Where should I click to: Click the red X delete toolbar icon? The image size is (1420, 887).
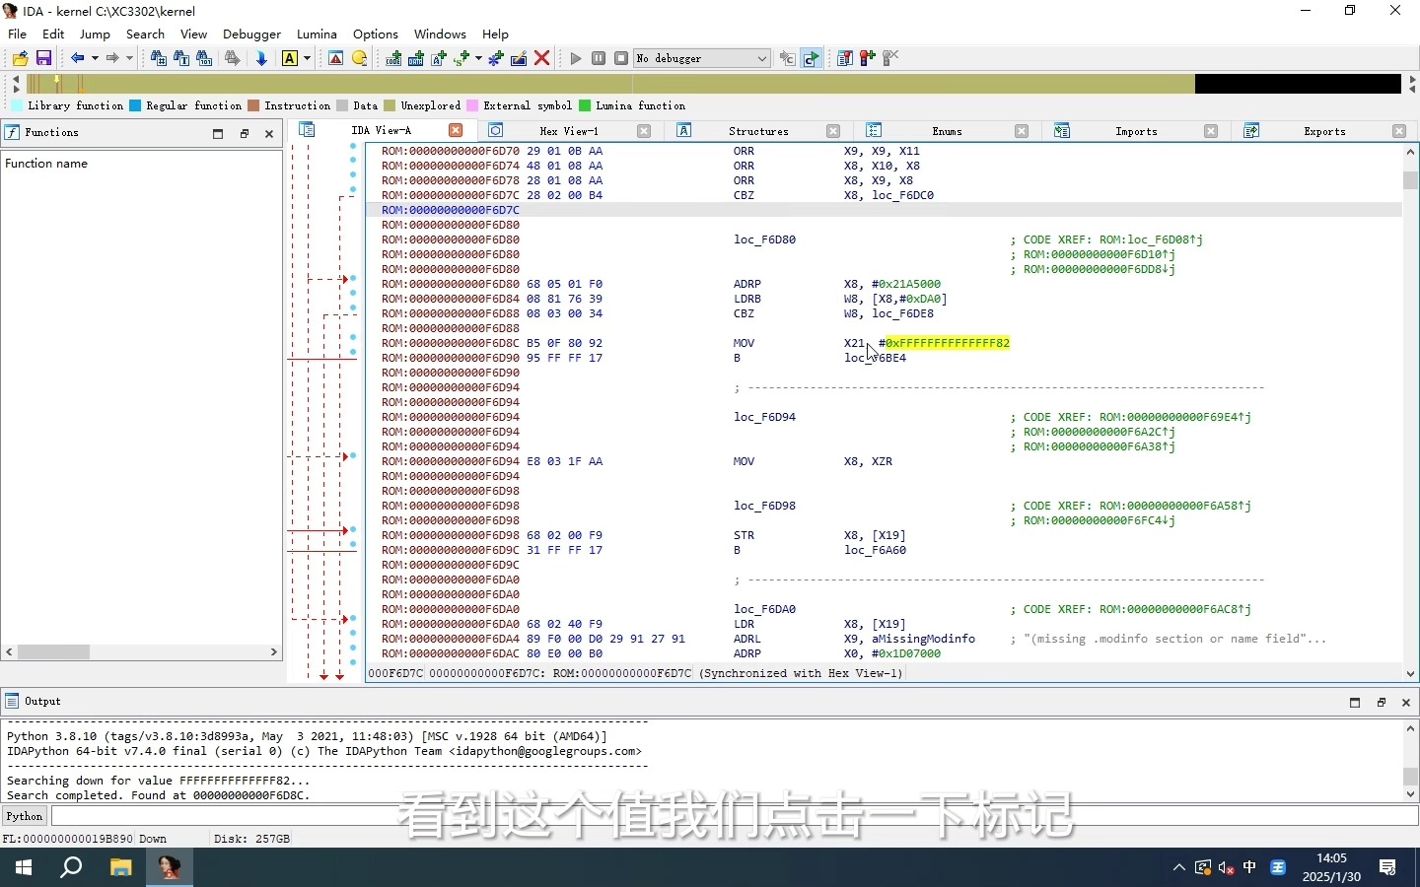tap(541, 59)
